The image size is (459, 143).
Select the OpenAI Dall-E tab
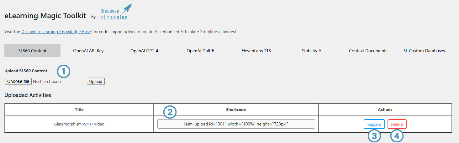coord(200,51)
